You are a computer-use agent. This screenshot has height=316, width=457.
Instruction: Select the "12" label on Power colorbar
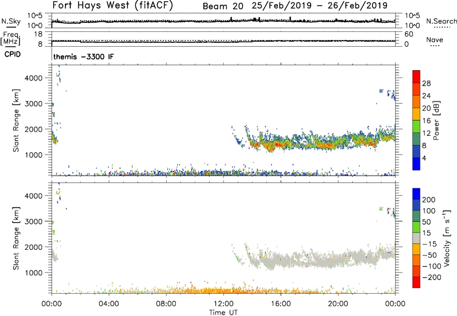[x=426, y=133]
